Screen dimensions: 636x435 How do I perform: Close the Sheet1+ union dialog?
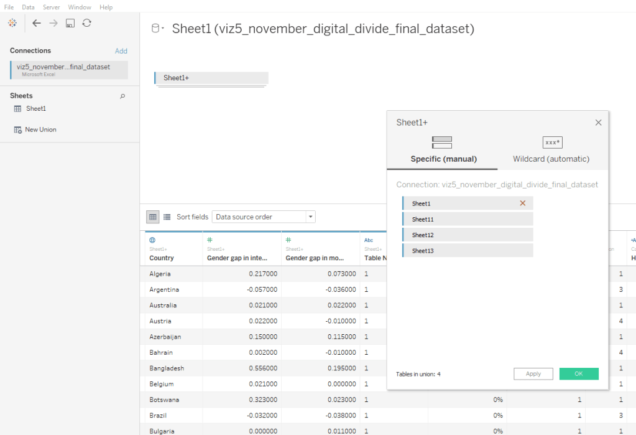click(x=598, y=123)
